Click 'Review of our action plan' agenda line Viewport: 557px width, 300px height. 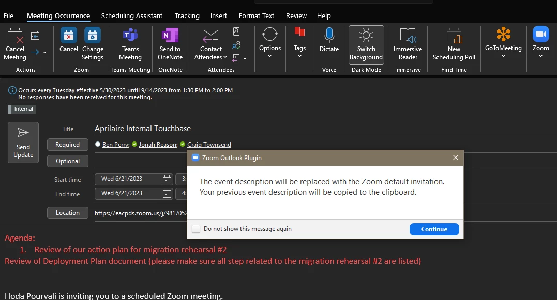click(130, 249)
